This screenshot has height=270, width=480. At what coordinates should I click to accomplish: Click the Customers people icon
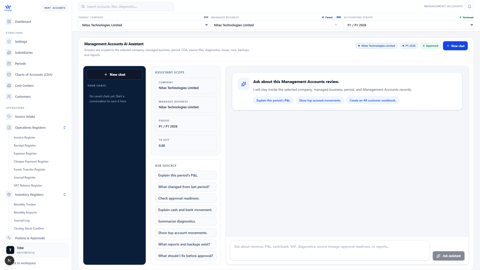click(x=9, y=96)
